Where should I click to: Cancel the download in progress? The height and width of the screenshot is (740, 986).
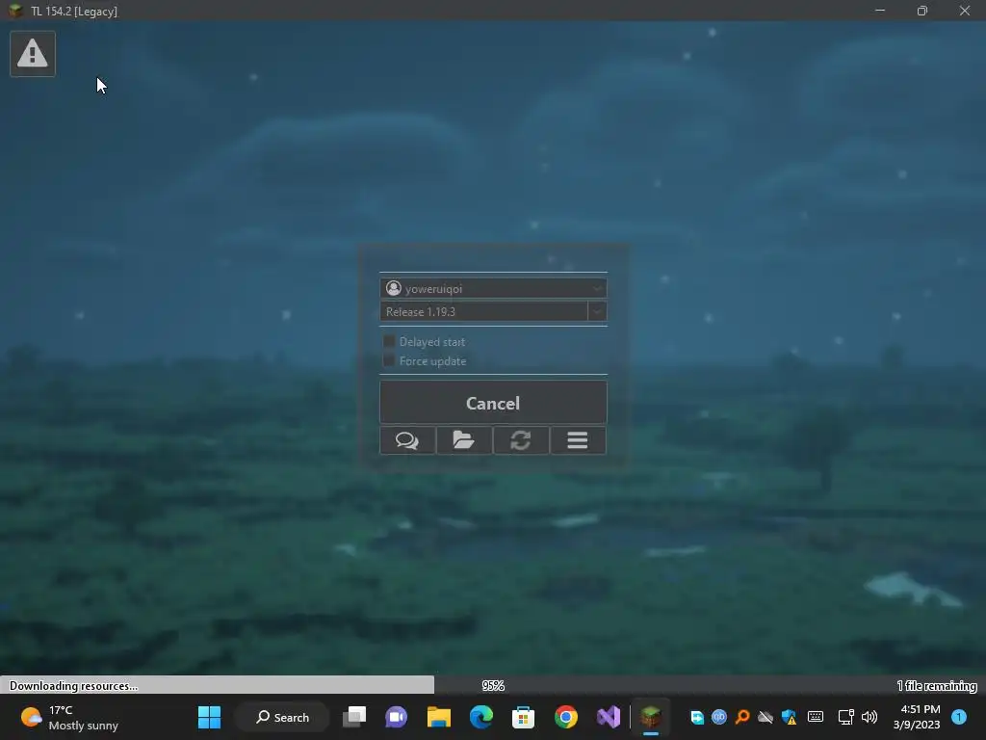[493, 403]
